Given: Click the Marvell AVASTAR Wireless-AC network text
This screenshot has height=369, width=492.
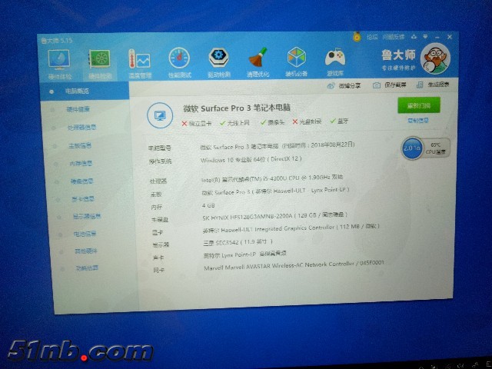Looking at the screenshot, I should click(294, 266).
